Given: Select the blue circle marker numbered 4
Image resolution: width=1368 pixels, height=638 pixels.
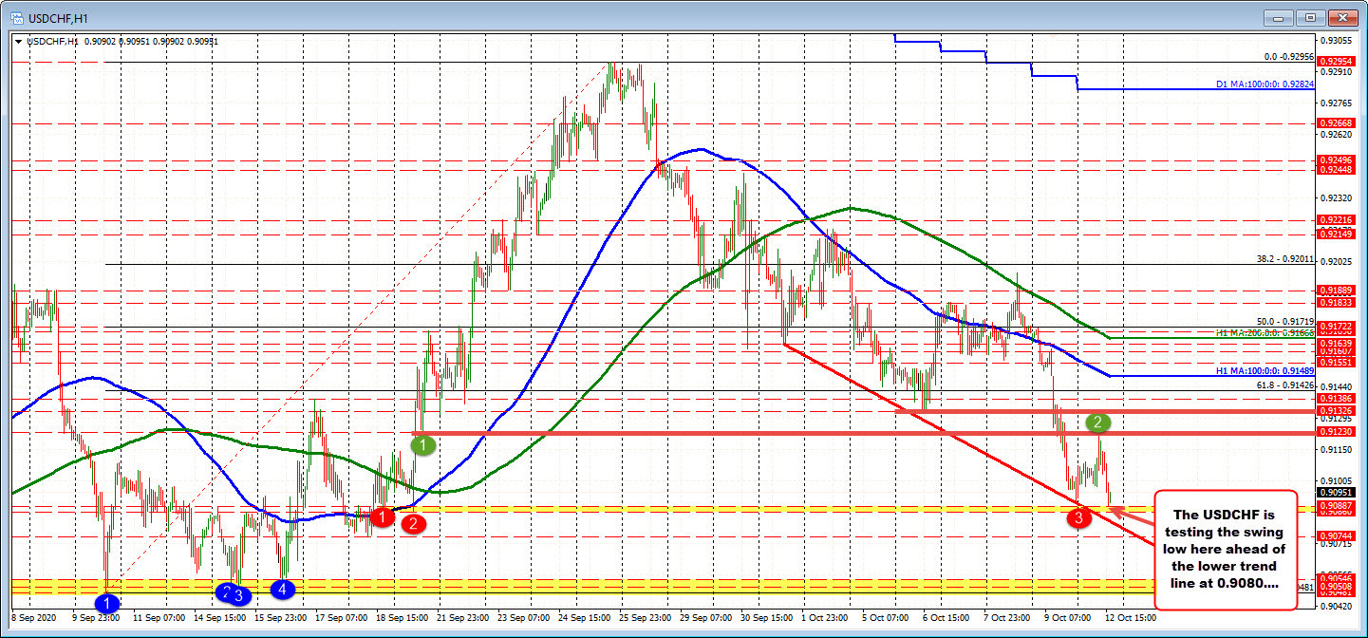Looking at the screenshot, I should click(282, 590).
